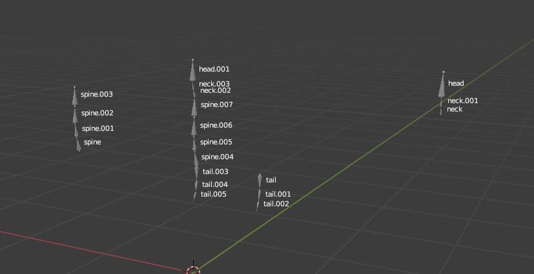This screenshot has width=534, height=274.
Task: Select the neck.003 bone label
Action: coord(214,84)
